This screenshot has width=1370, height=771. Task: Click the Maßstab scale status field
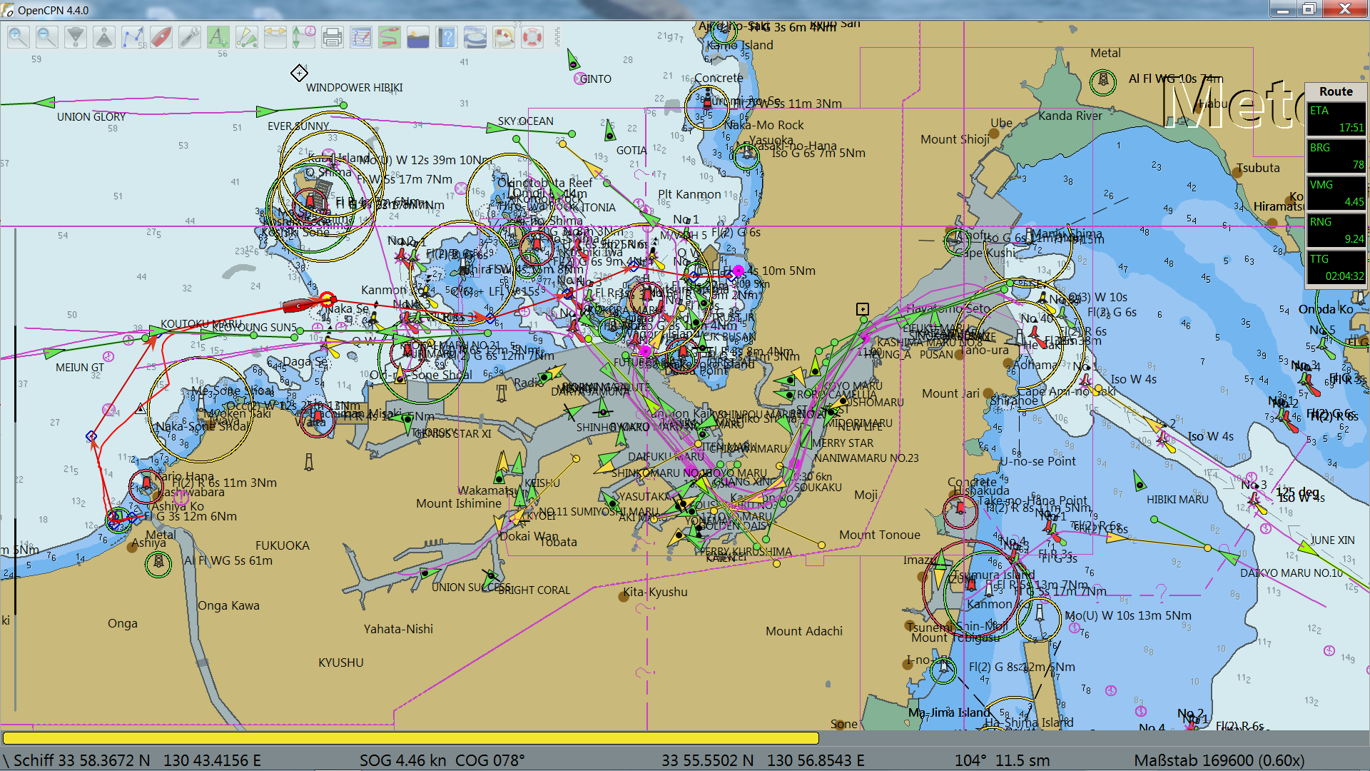click(x=1219, y=760)
